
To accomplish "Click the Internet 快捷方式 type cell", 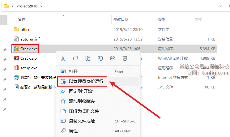I will 173,77.
